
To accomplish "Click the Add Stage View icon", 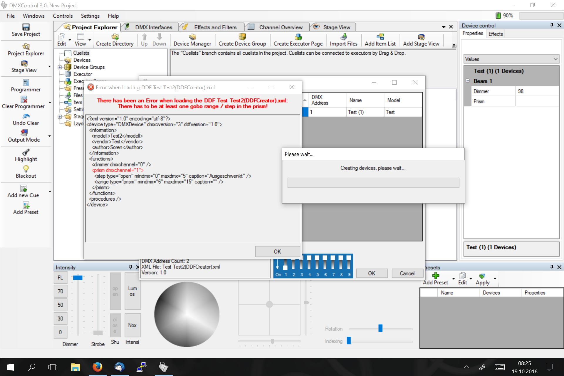I will (421, 37).
